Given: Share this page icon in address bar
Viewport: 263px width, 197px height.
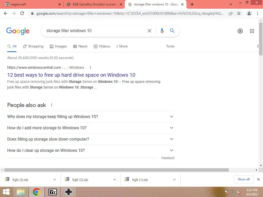Looking at the screenshot, I should (231, 13).
